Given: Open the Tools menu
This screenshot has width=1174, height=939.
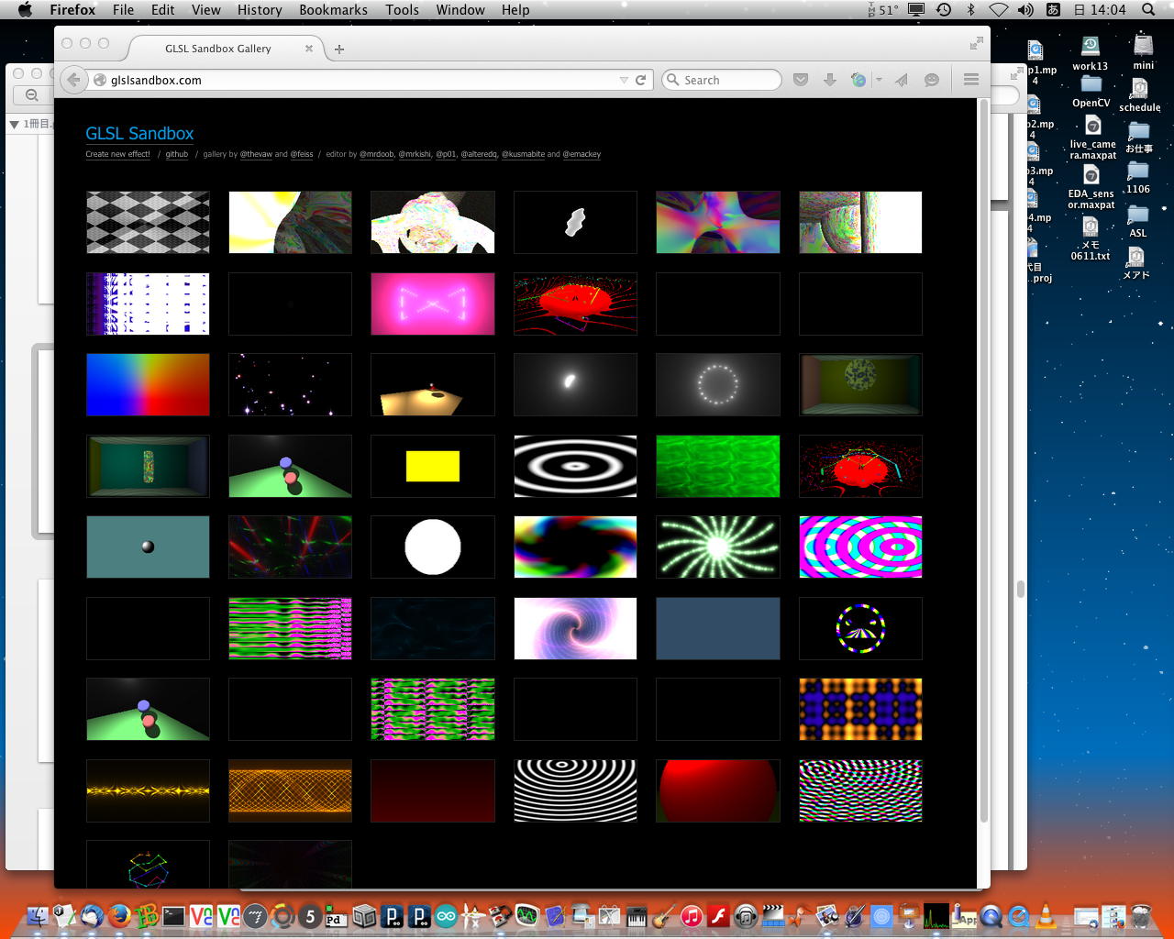Looking at the screenshot, I should point(402,9).
